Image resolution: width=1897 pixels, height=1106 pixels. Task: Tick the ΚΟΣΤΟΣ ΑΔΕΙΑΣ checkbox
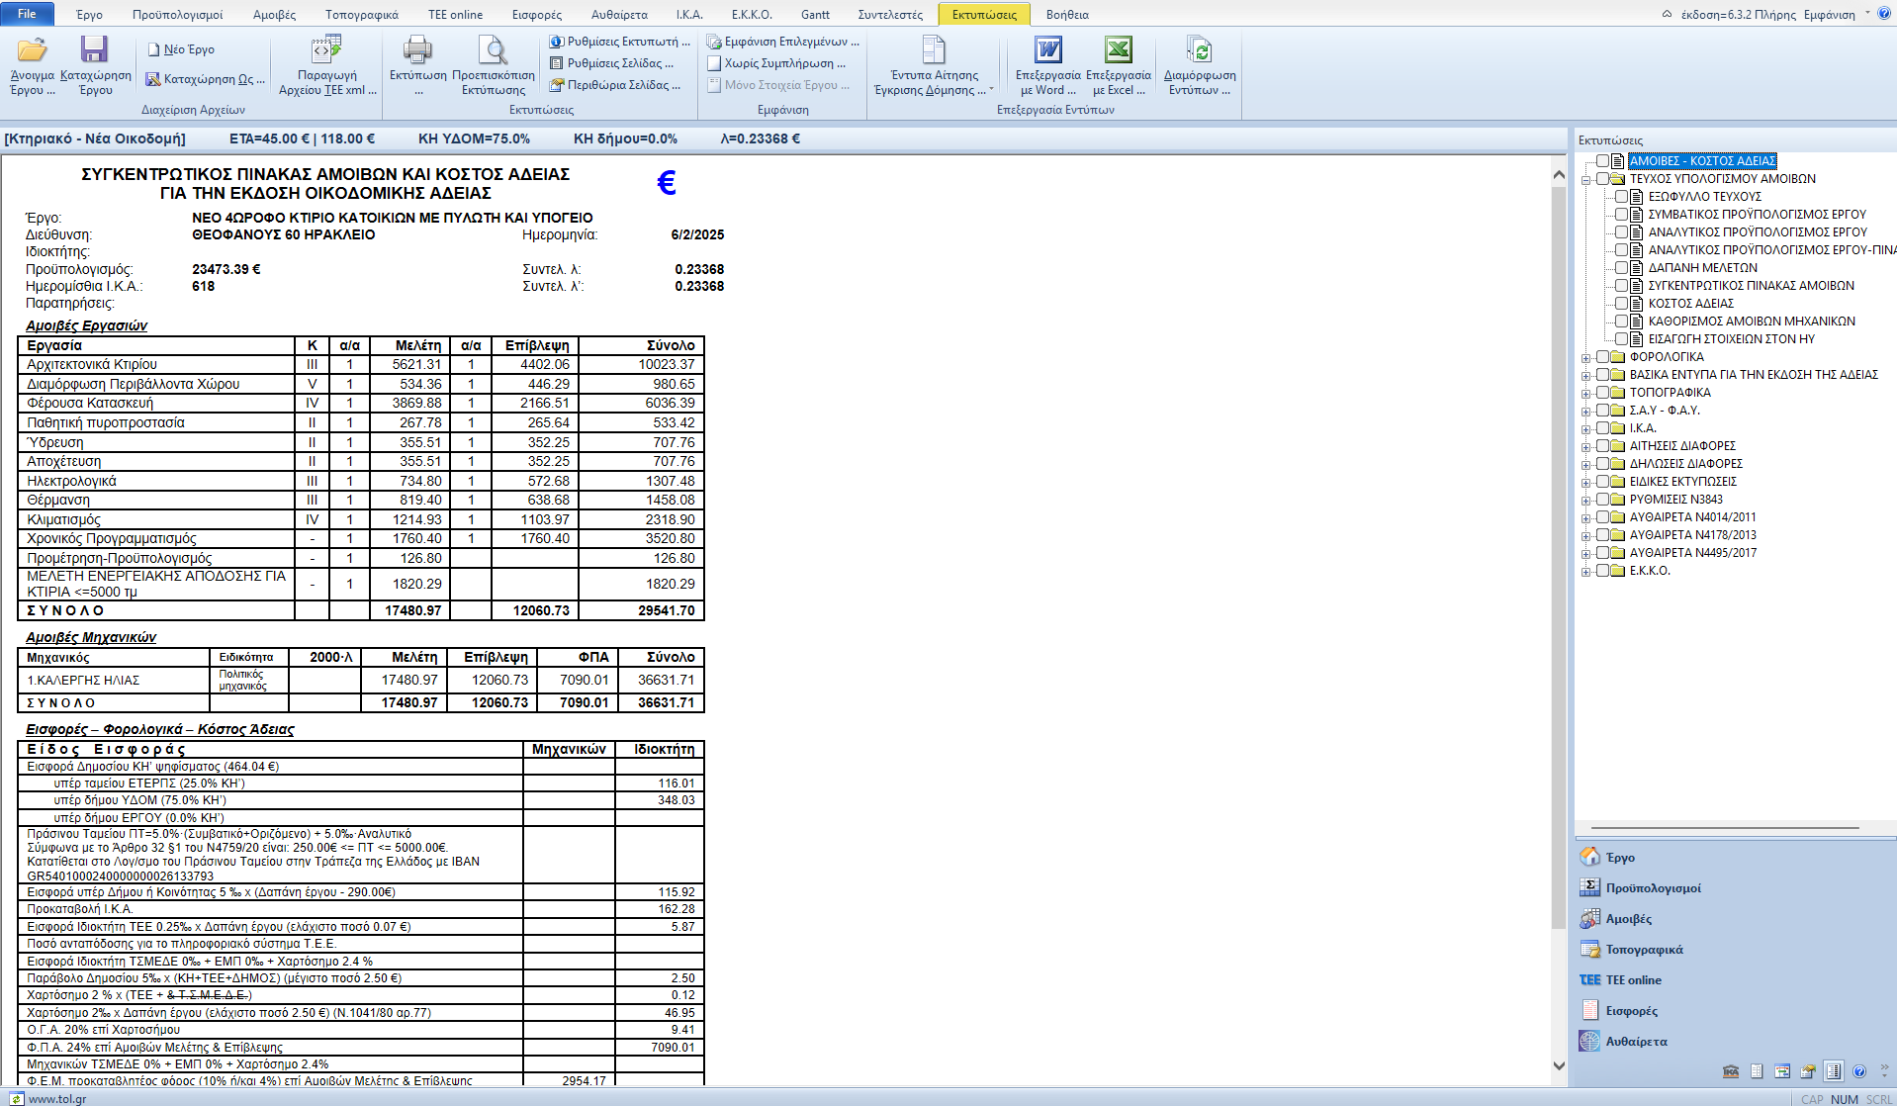(x=1622, y=304)
